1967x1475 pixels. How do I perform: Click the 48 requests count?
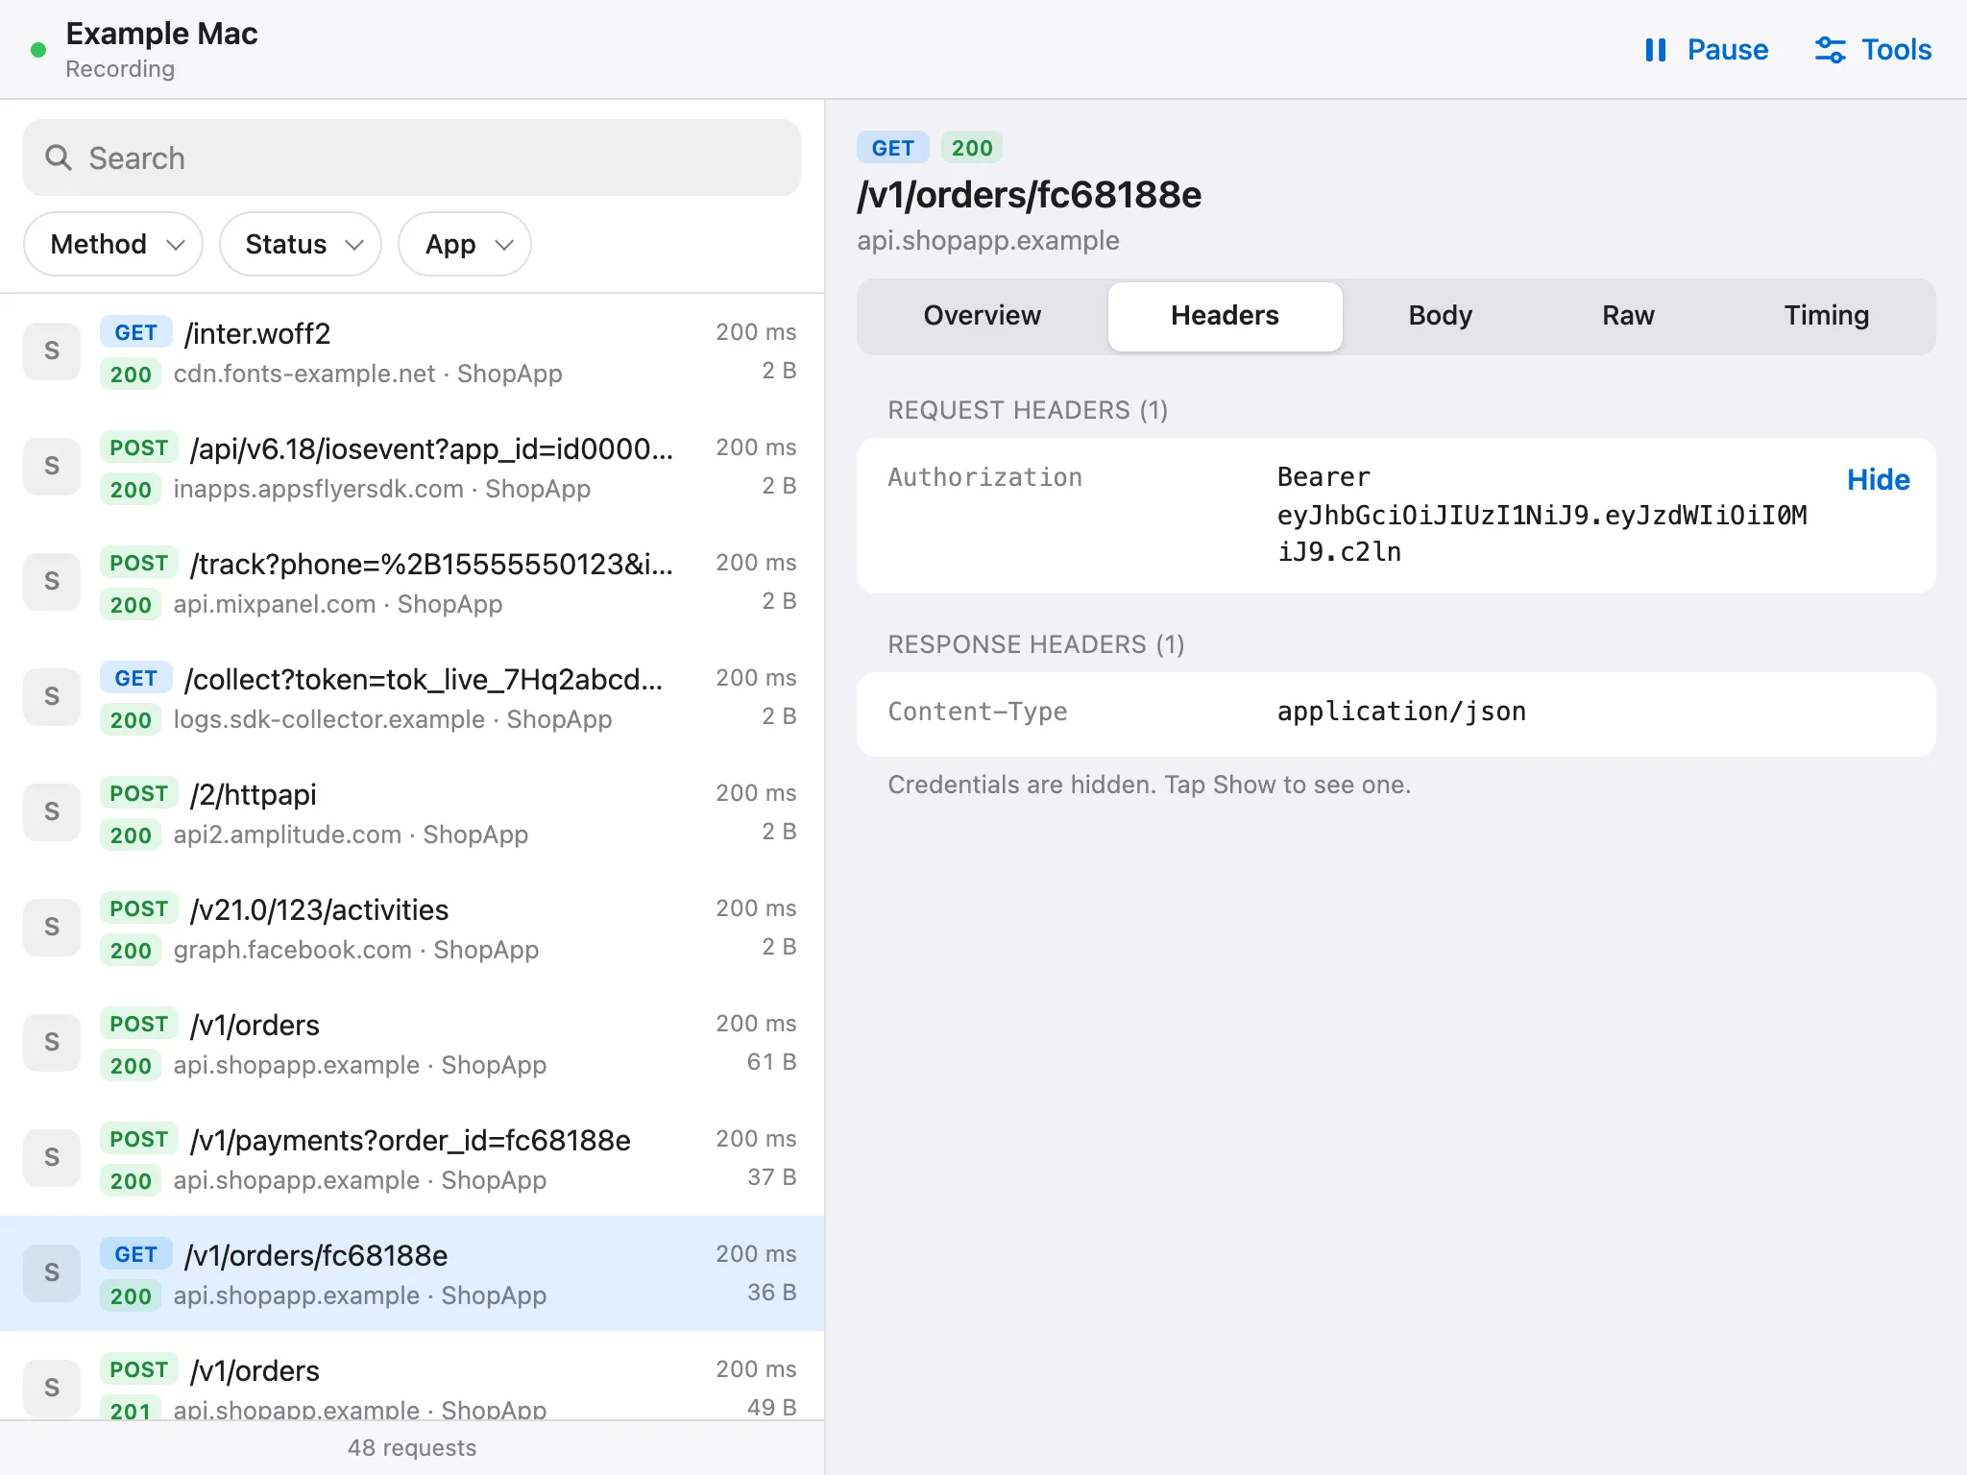coord(412,1447)
